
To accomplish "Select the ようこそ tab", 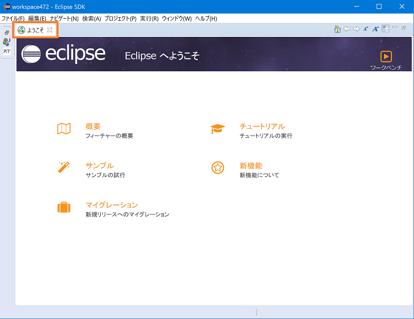I will [x=35, y=30].
